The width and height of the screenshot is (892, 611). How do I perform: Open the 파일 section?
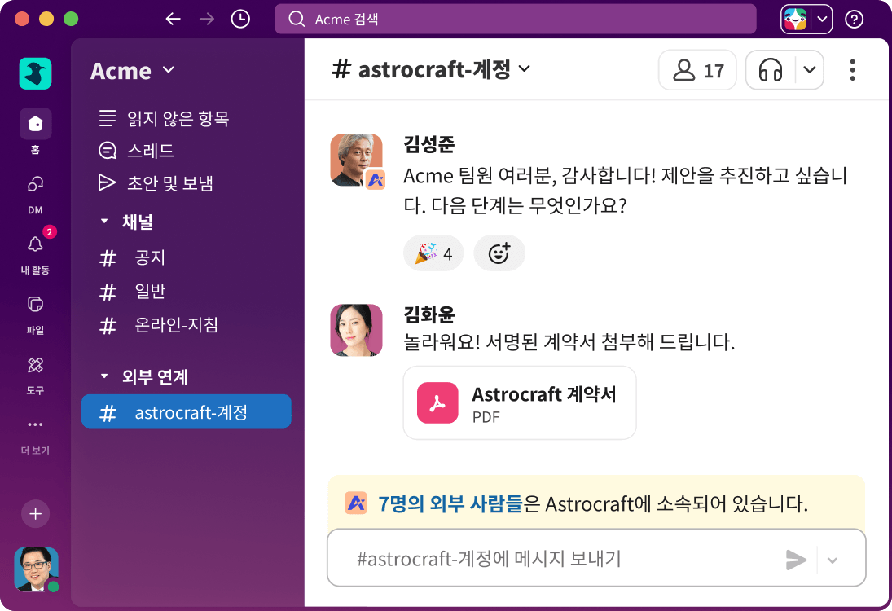click(x=34, y=305)
